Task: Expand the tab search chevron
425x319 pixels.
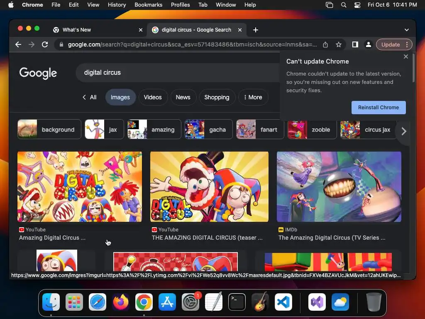Action: [x=407, y=30]
